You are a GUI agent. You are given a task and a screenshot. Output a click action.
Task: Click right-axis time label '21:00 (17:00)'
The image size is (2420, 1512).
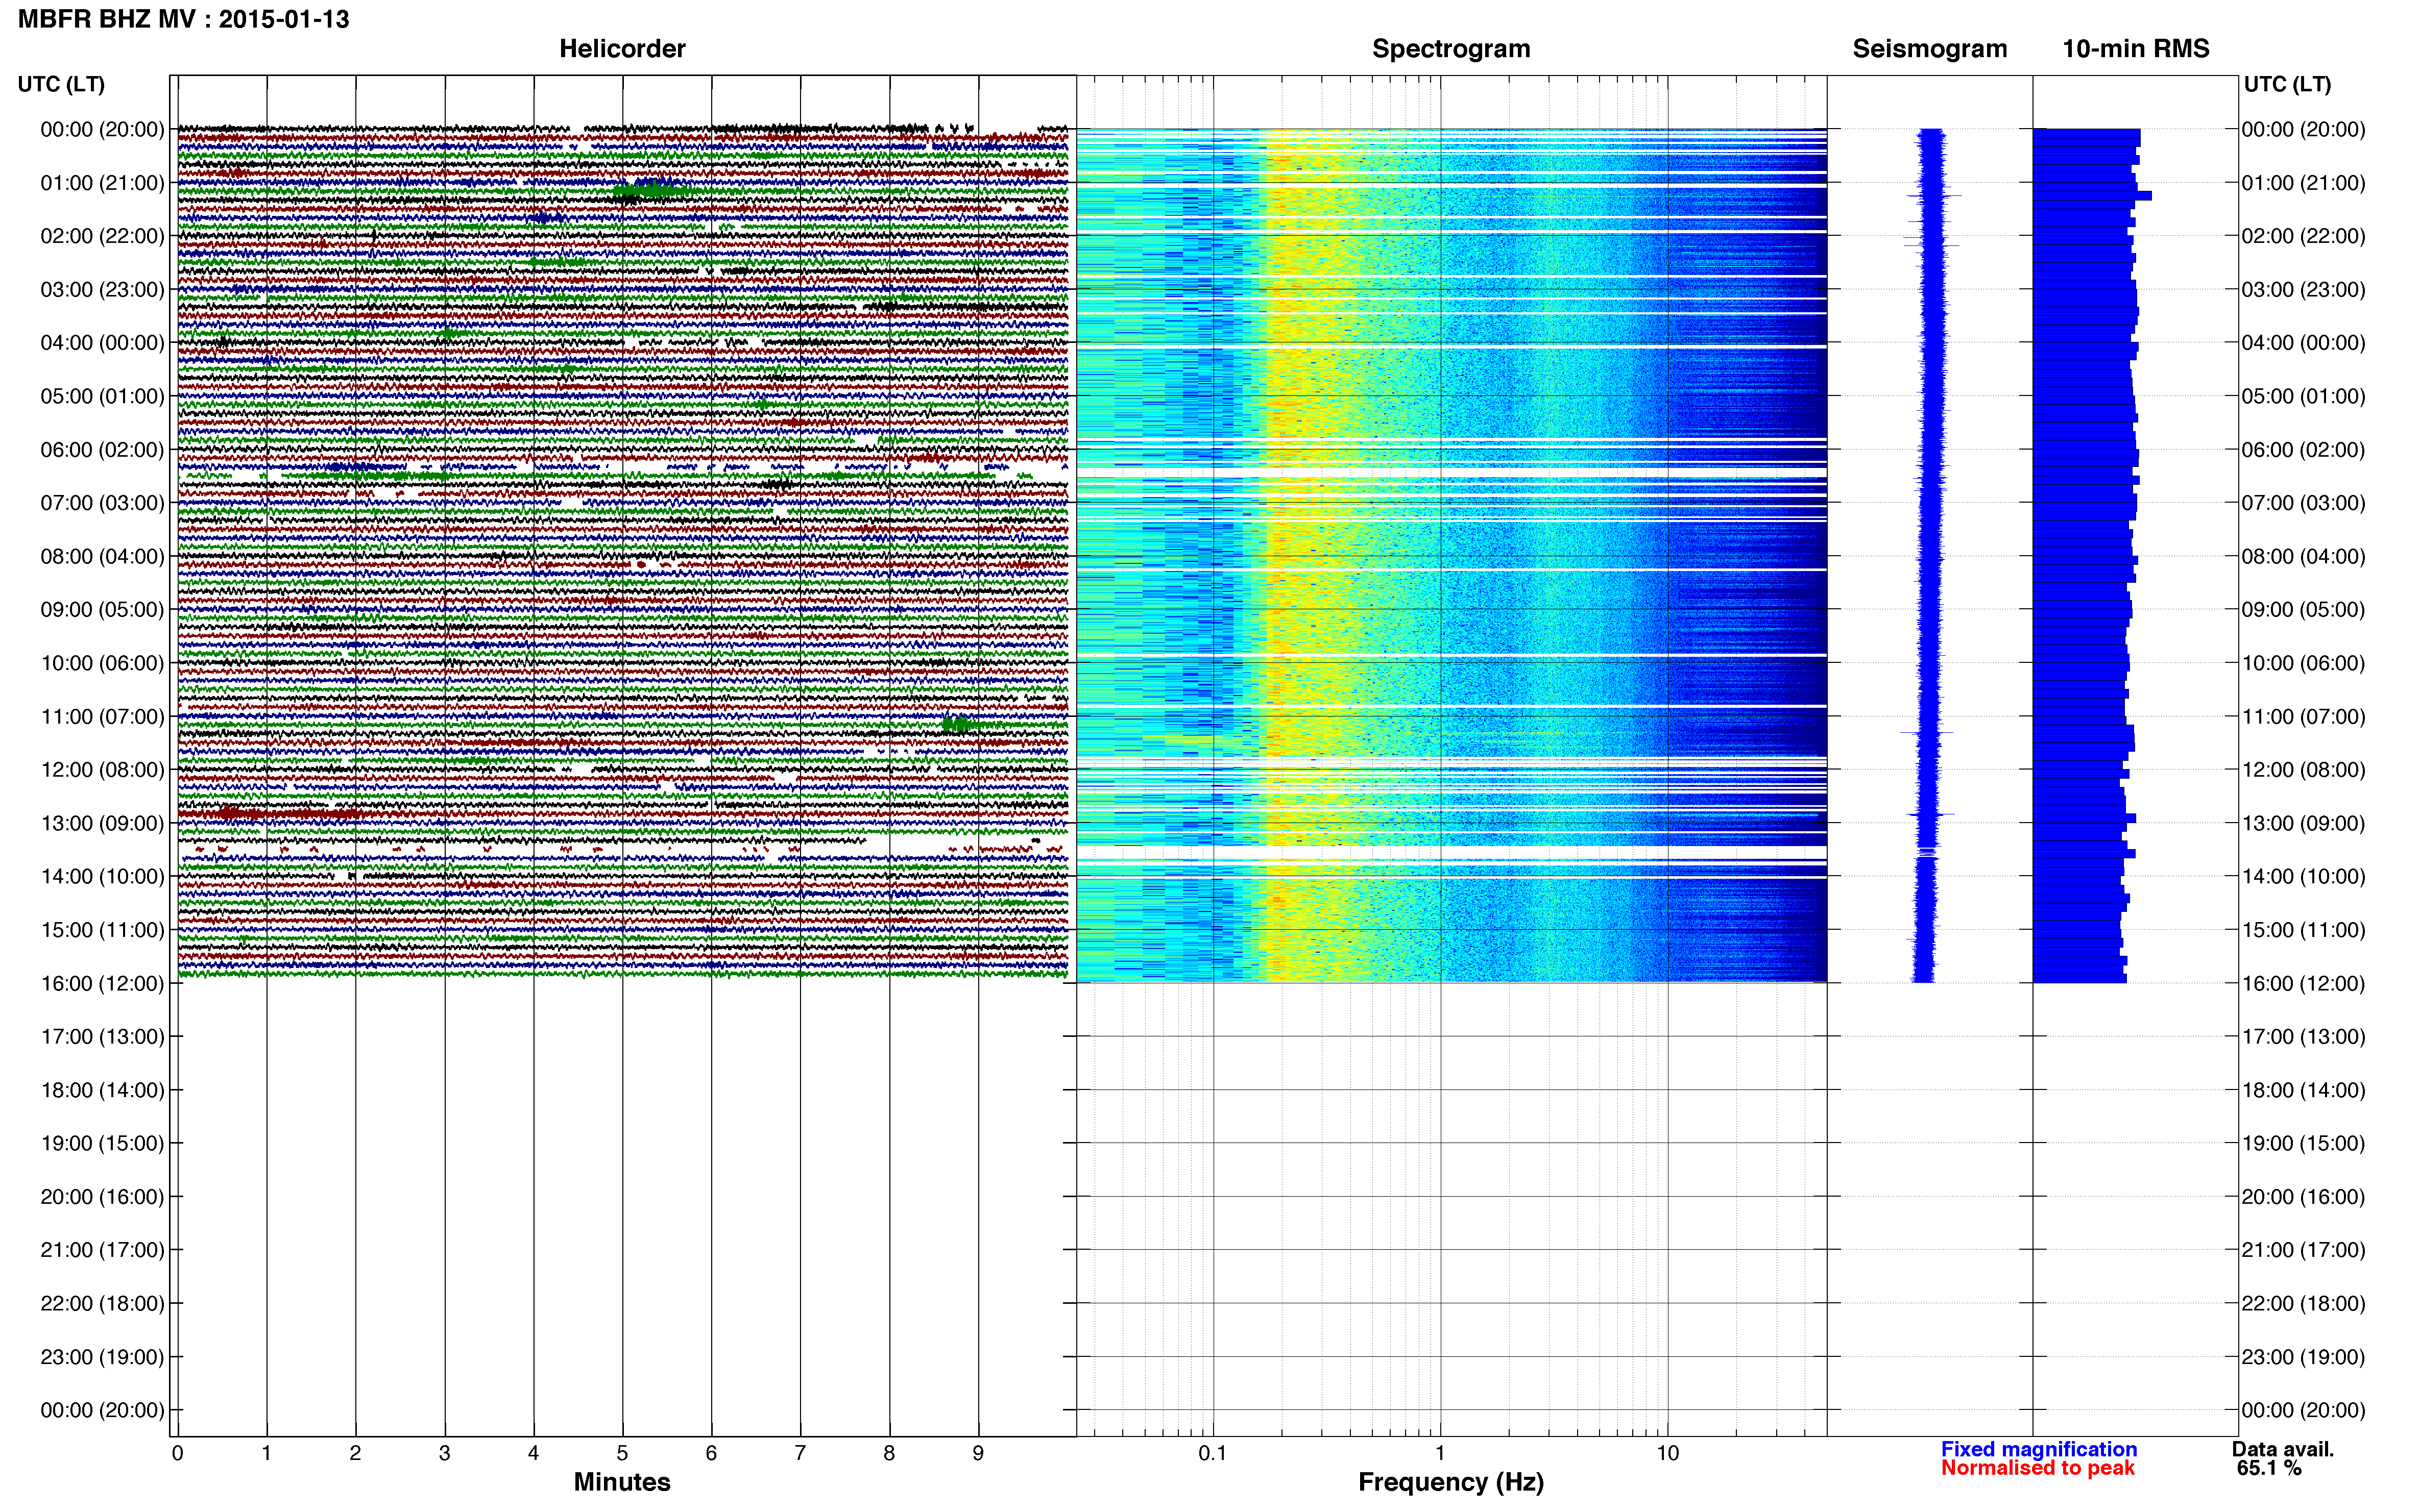click(x=2303, y=1250)
